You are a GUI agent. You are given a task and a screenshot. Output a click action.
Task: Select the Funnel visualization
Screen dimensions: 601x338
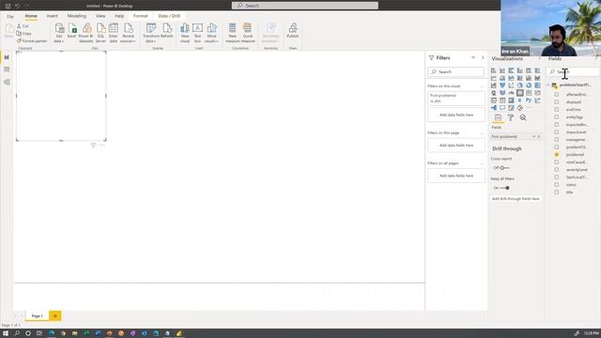tap(502, 85)
